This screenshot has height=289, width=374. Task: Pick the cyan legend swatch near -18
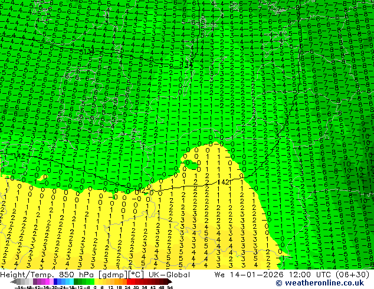[71, 282]
